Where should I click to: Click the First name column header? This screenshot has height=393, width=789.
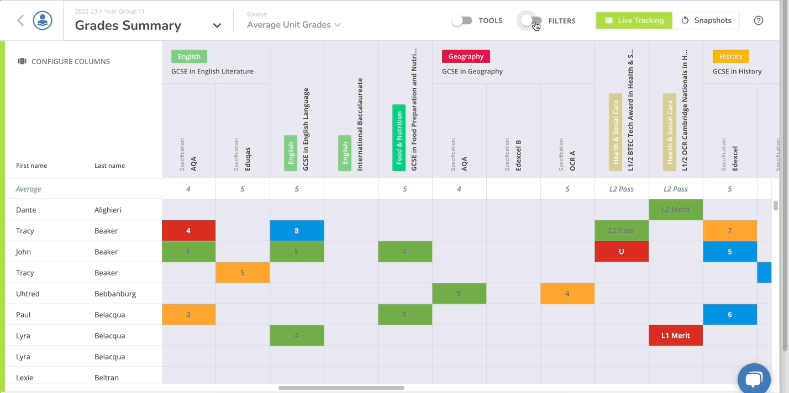point(31,166)
